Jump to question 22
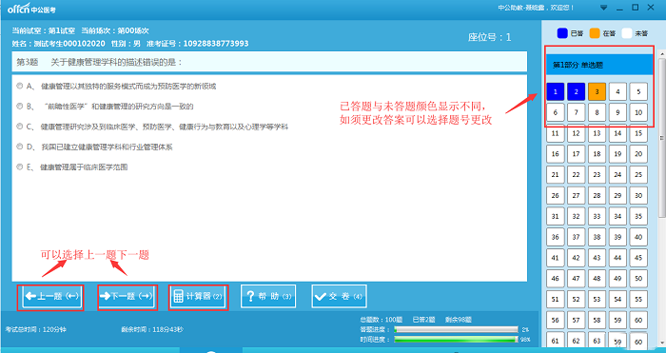The image size is (666, 353). [x=576, y=174]
